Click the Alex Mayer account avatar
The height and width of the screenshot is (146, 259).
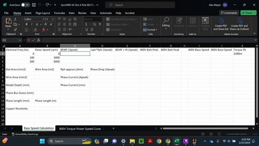[x=225, y=5]
